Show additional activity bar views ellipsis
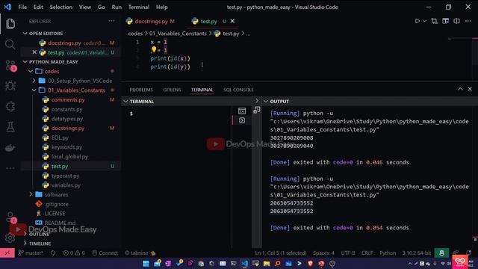This screenshot has height=269, width=478. (x=10, y=168)
